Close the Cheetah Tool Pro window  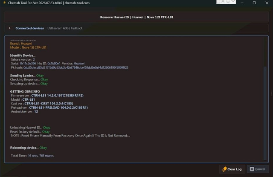(267, 3)
